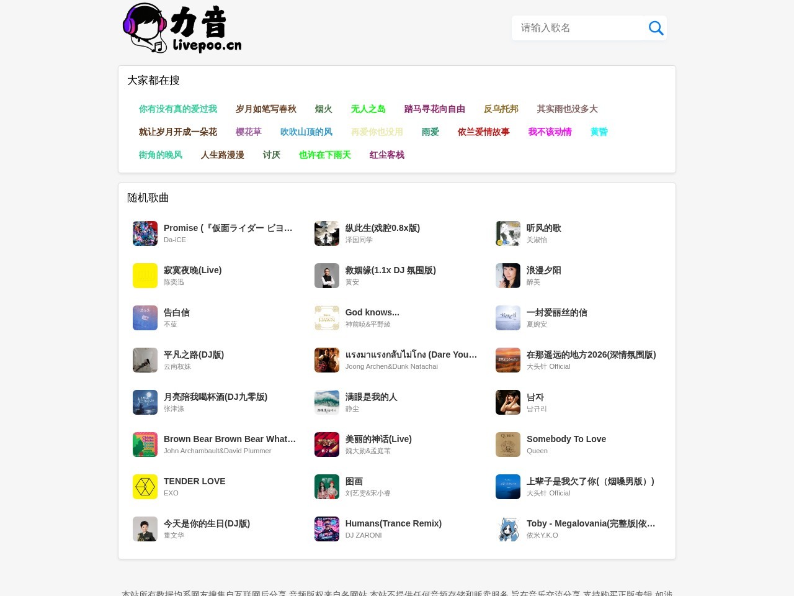Click the magnifier search icon
Image resolution: width=794 pixels, height=596 pixels.
[656, 28]
